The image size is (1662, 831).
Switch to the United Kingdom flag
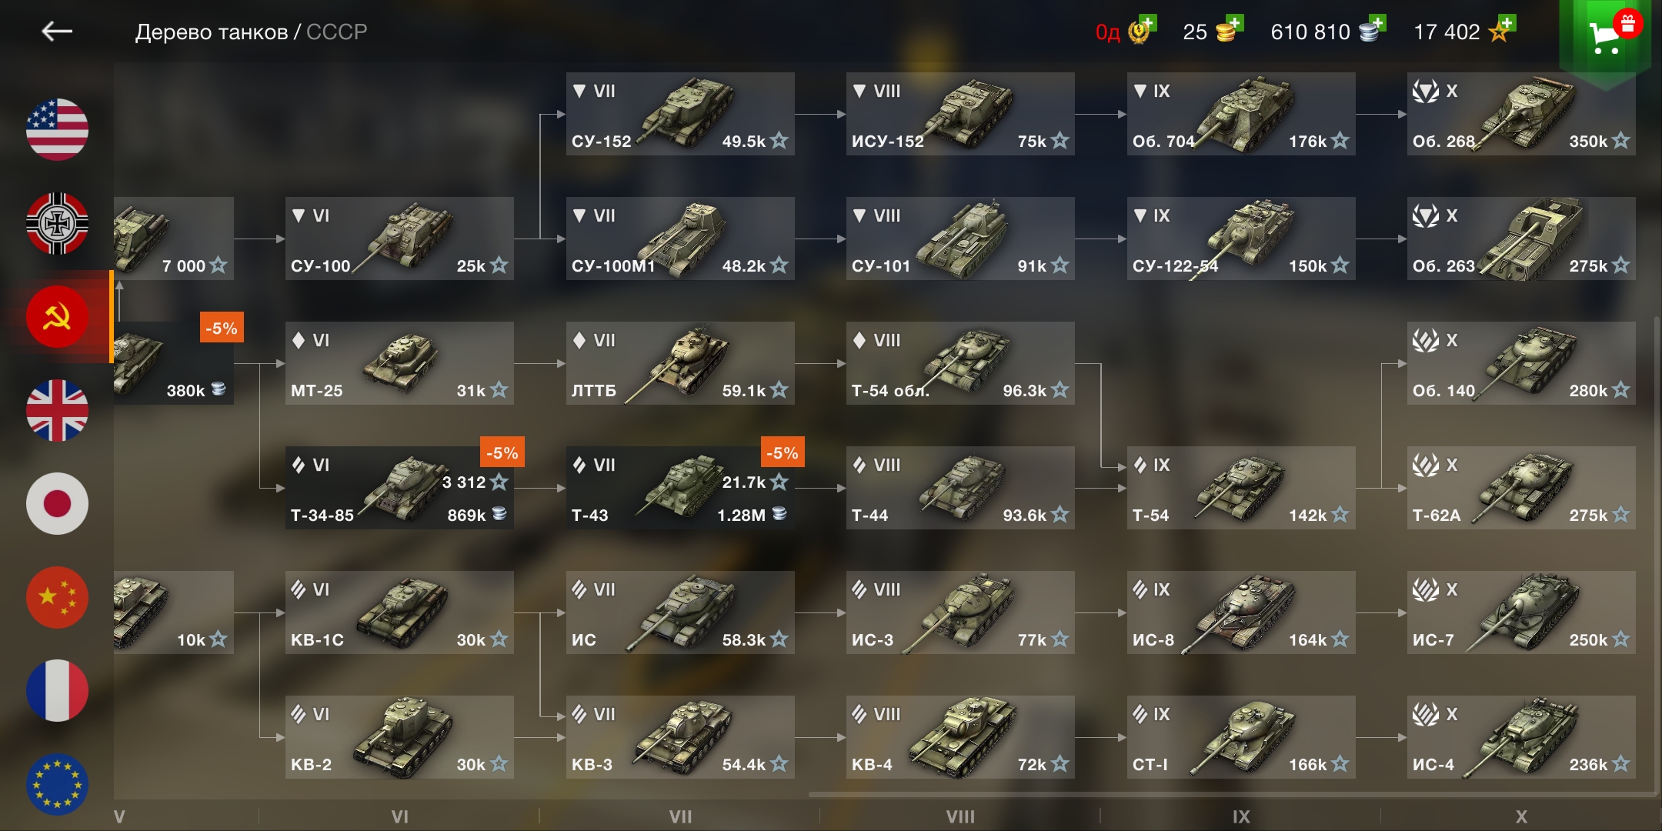[x=57, y=410]
